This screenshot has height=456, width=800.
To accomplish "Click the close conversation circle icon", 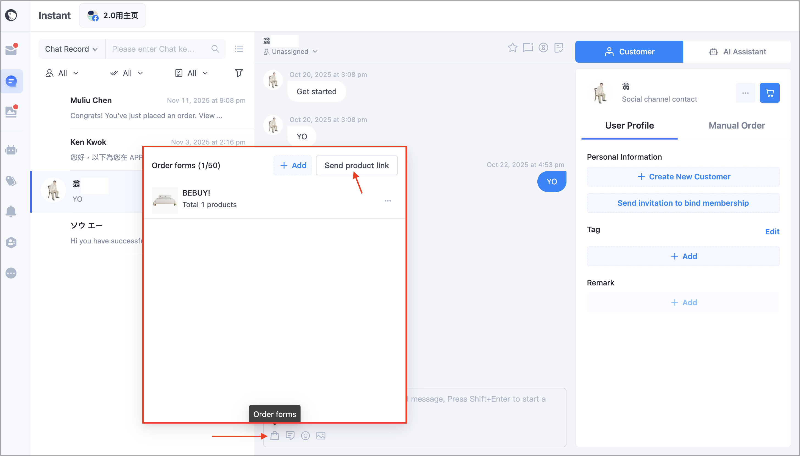I will pyautogui.click(x=543, y=48).
